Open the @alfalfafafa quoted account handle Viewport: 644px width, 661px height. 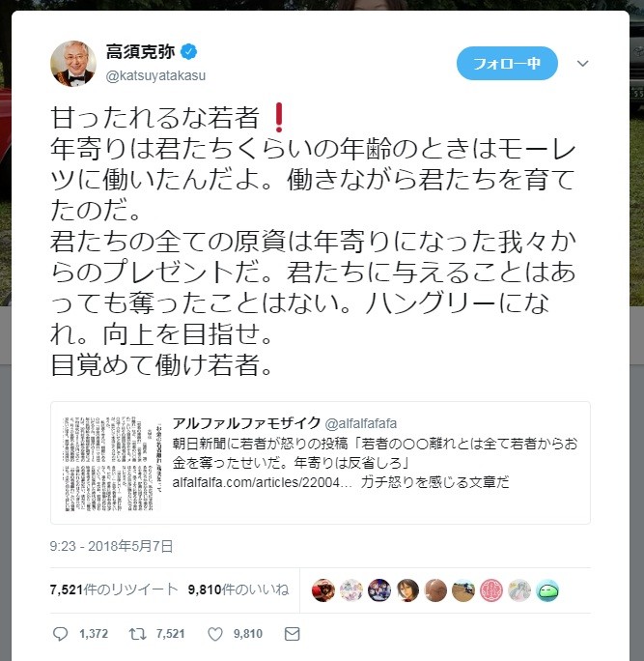(361, 423)
